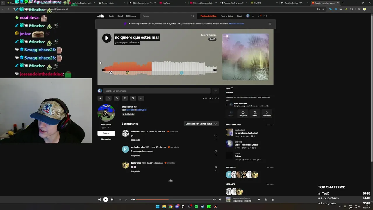Open 'Ver todo' for Pistas similares
Viewport: 373px width, 210px height.
[270, 125]
